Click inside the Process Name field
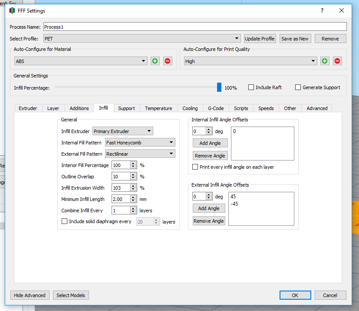This screenshot has width=359, height=311. (195, 27)
